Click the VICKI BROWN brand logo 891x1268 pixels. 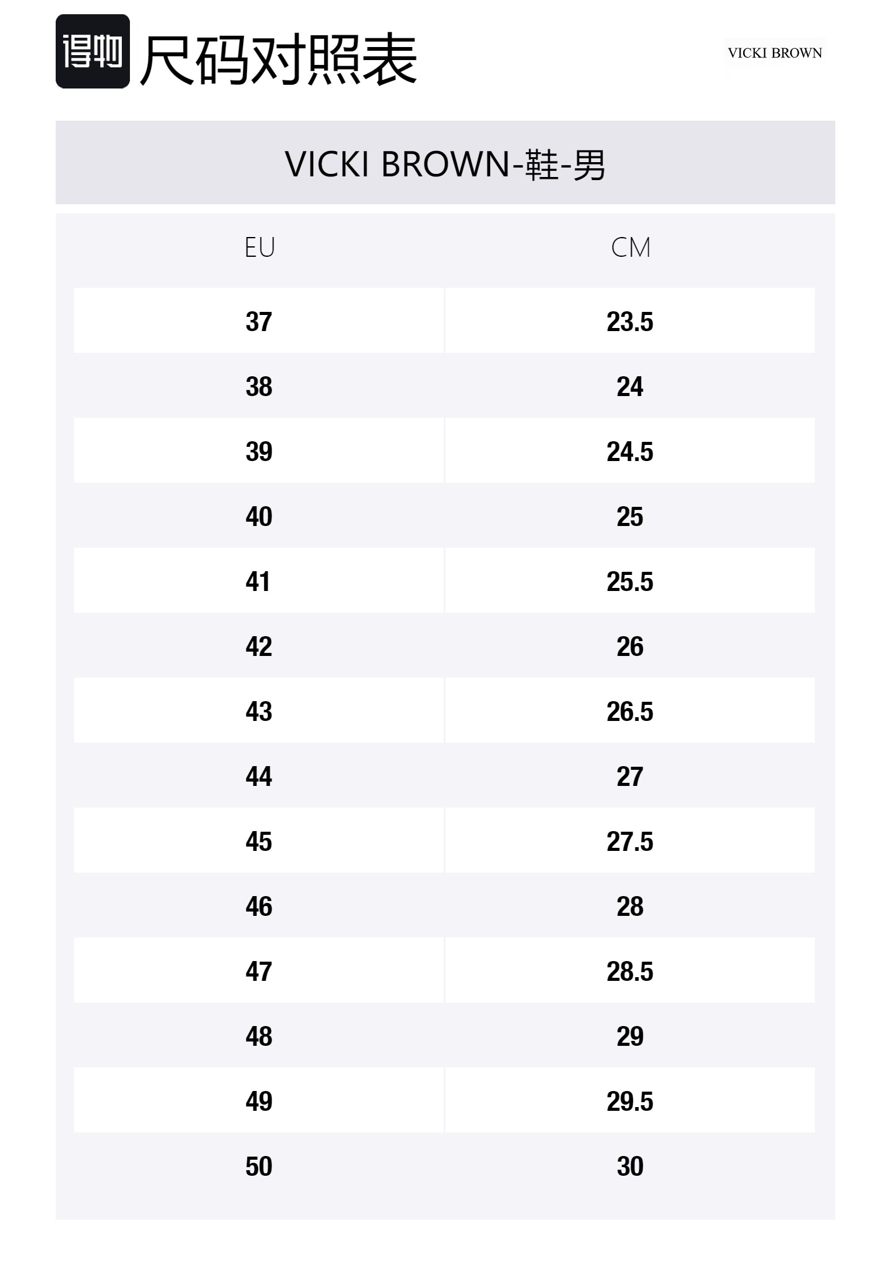(775, 53)
